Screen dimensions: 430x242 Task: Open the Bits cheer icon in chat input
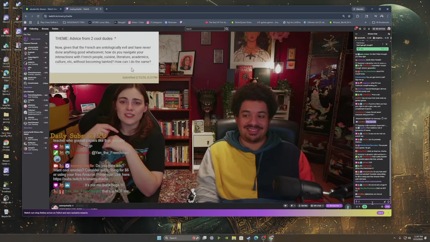pyautogui.click(x=385, y=202)
